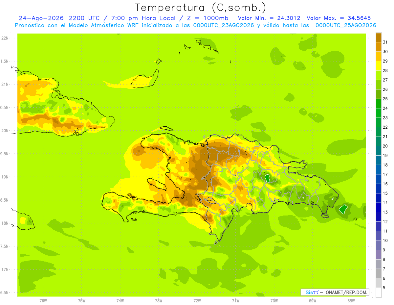Click the '69W' longitude axis label
Viewport: 394px width, 305px height.
pyautogui.click(x=313, y=300)
